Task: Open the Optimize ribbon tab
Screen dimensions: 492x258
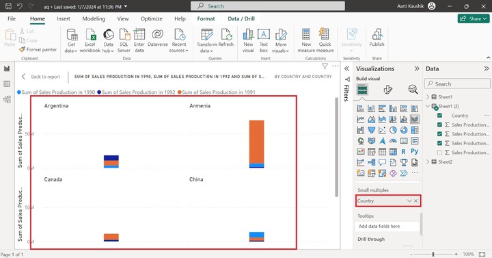Action: tap(152, 18)
